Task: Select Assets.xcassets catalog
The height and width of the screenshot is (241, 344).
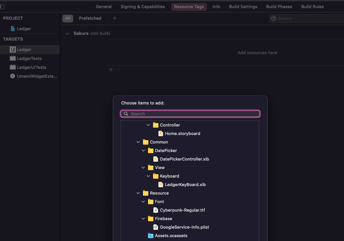Action: coord(171,236)
